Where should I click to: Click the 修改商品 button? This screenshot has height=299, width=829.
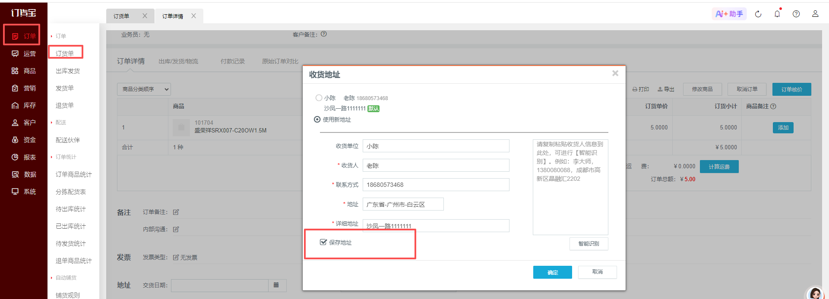pyautogui.click(x=702, y=89)
